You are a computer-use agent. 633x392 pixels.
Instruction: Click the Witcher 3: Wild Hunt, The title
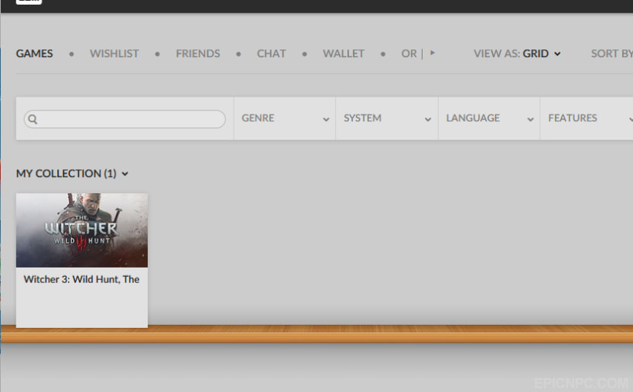coord(81,279)
